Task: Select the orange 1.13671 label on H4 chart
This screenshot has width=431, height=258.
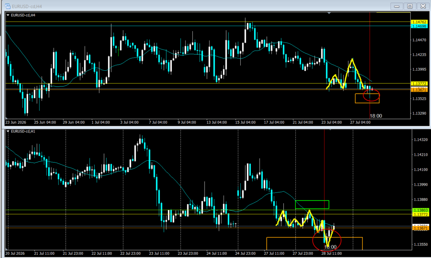Action: (x=419, y=90)
